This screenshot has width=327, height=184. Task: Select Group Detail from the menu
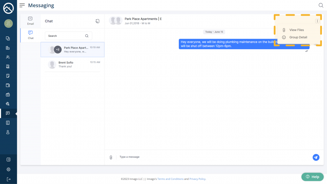coord(298,37)
